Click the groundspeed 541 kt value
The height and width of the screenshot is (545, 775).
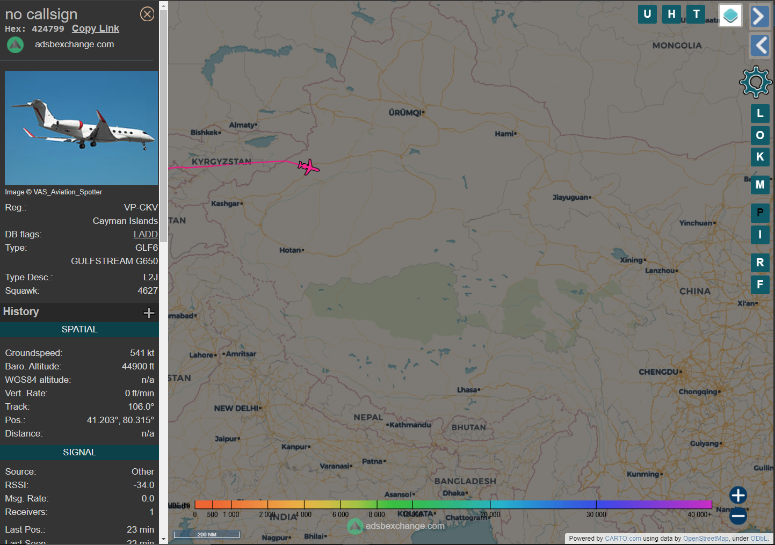click(142, 353)
